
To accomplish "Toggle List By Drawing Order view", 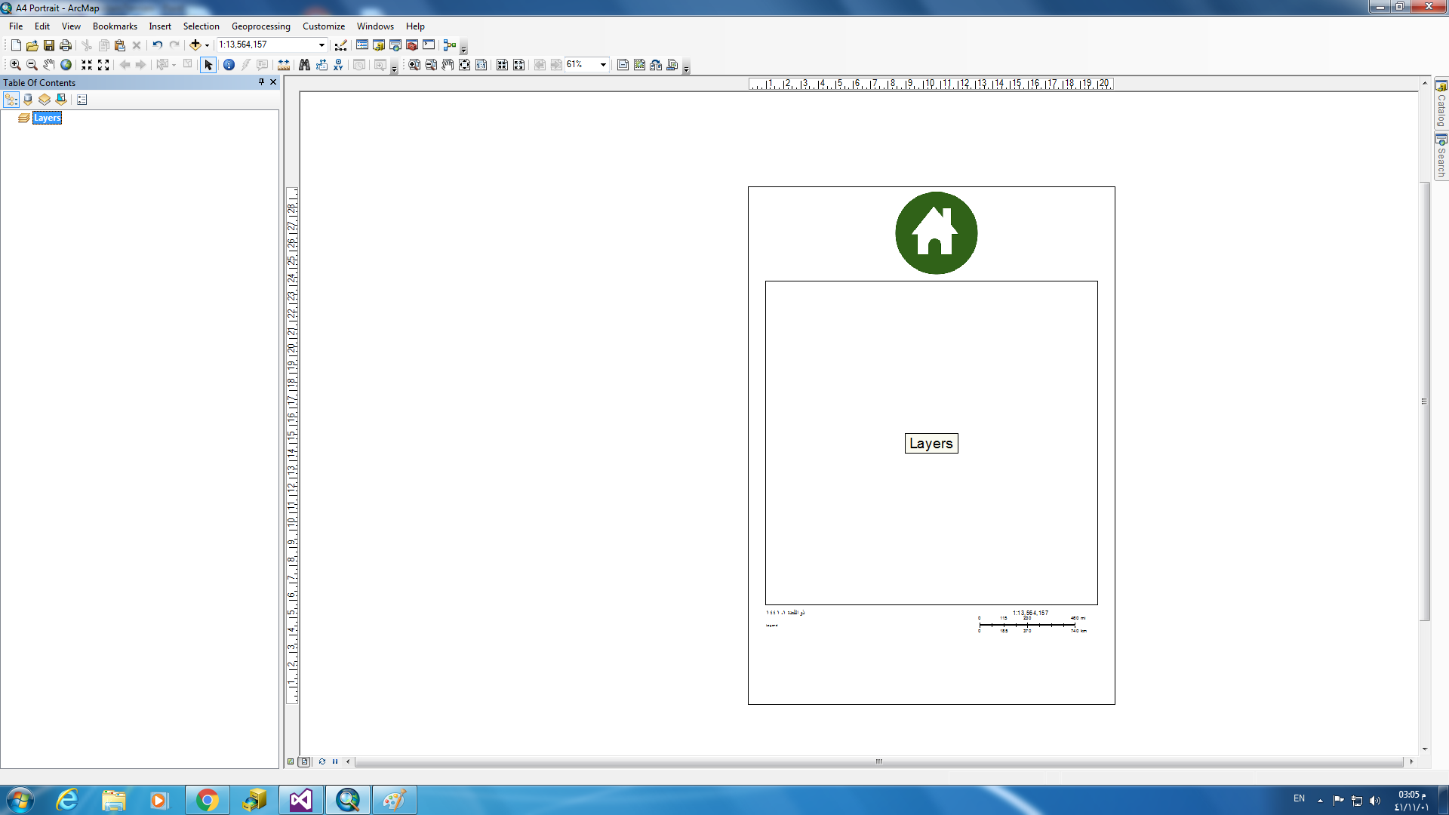I will pos(11,100).
